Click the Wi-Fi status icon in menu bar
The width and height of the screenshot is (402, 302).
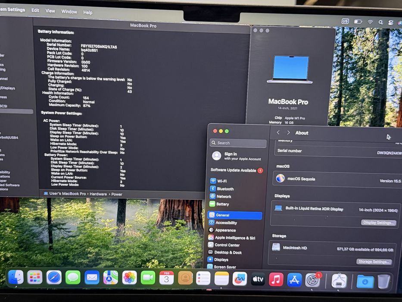click(370, 22)
